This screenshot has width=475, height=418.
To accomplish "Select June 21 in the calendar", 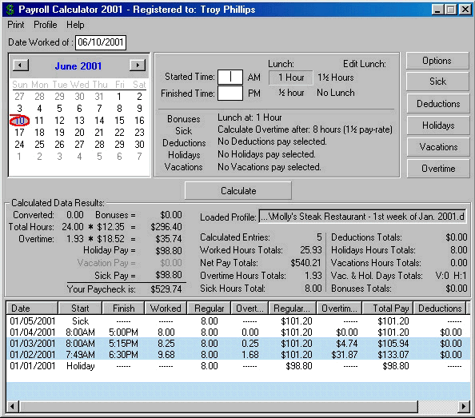I will tap(99, 133).
